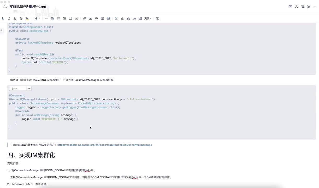Click the @RocketMQMessageListener annotation line
Image resolution: width=319 pixels, height=188 pixels.
pyautogui.click(x=82, y=99)
